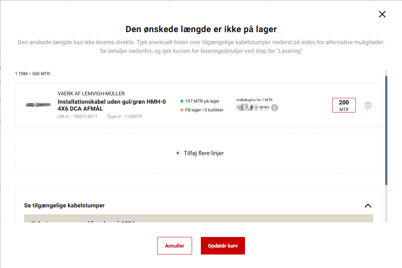The height and width of the screenshot is (268, 402).
Task: Click the orange store availability dot
Action: click(x=182, y=110)
